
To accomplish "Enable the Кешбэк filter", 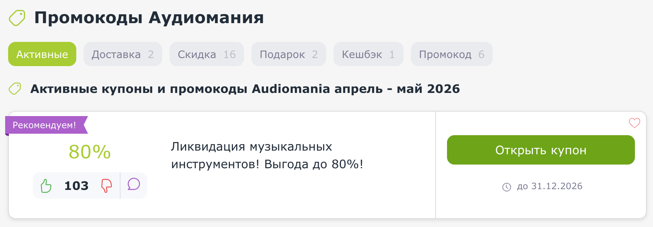I will tap(368, 54).
